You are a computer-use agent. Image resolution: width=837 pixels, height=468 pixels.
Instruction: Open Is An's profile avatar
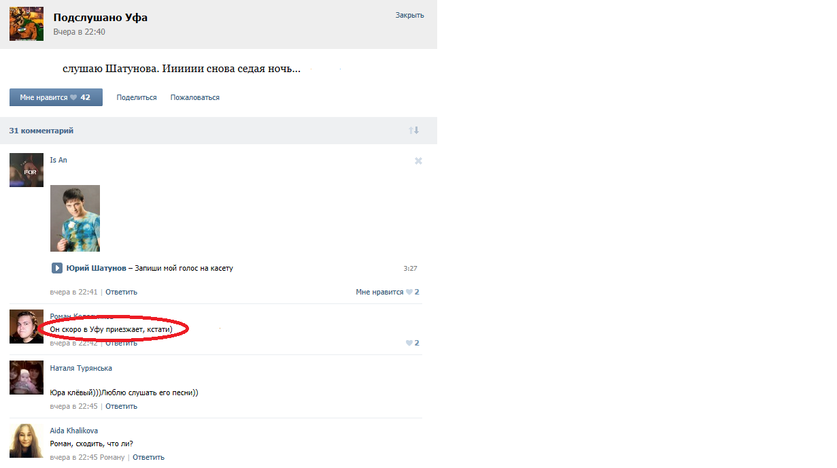[x=27, y=169]
